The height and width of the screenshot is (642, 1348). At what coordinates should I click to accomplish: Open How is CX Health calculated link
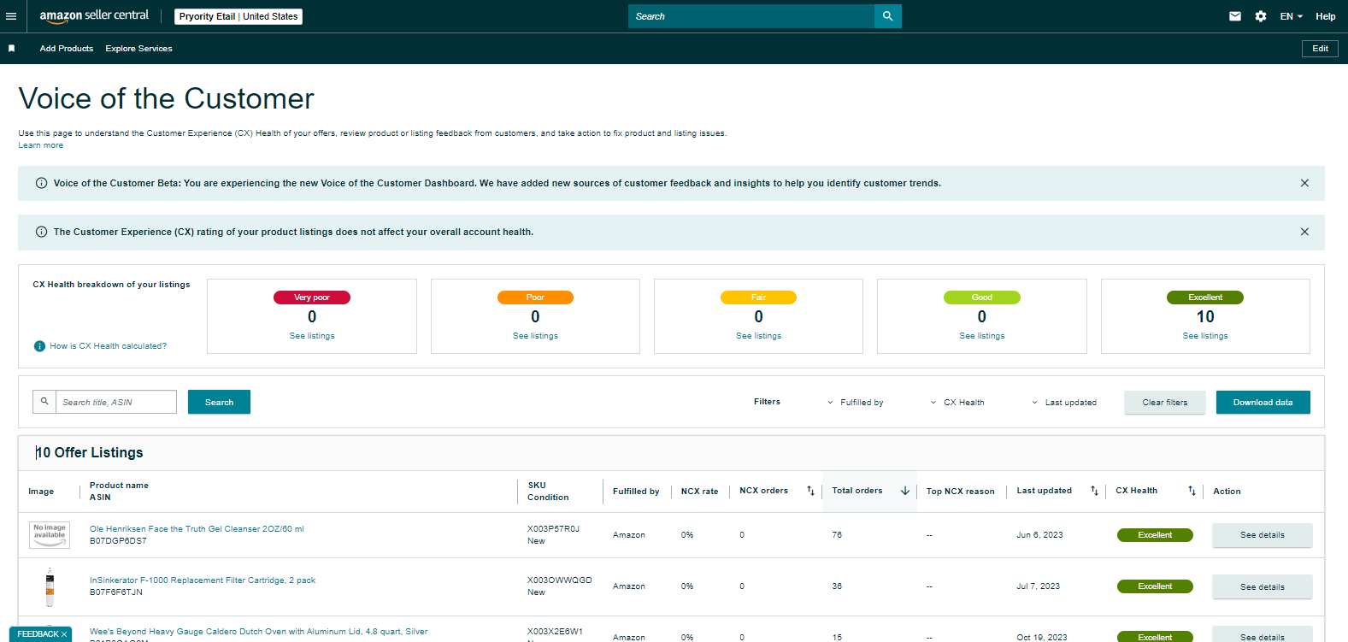click(108, 346)
